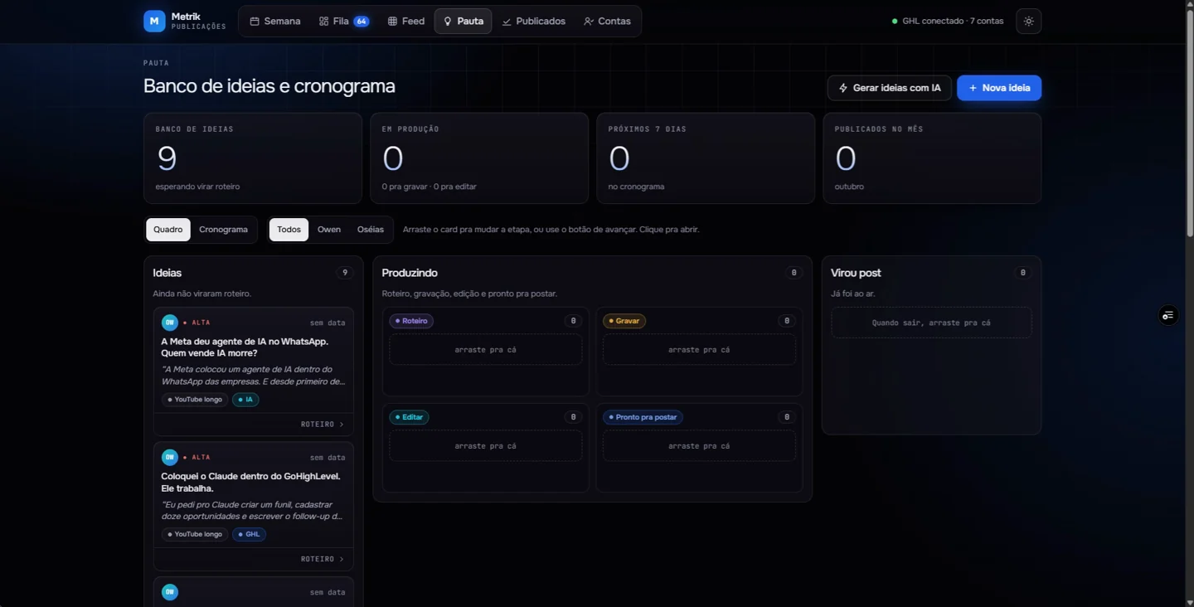This screenshot has width=1194, height=607.
Task: Click the Roteiro stage label
Action: [411, 321]
